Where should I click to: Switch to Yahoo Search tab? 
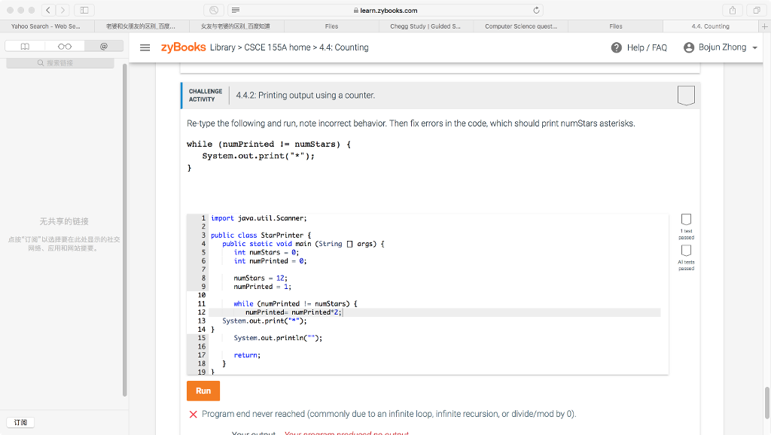pos(46,26)
